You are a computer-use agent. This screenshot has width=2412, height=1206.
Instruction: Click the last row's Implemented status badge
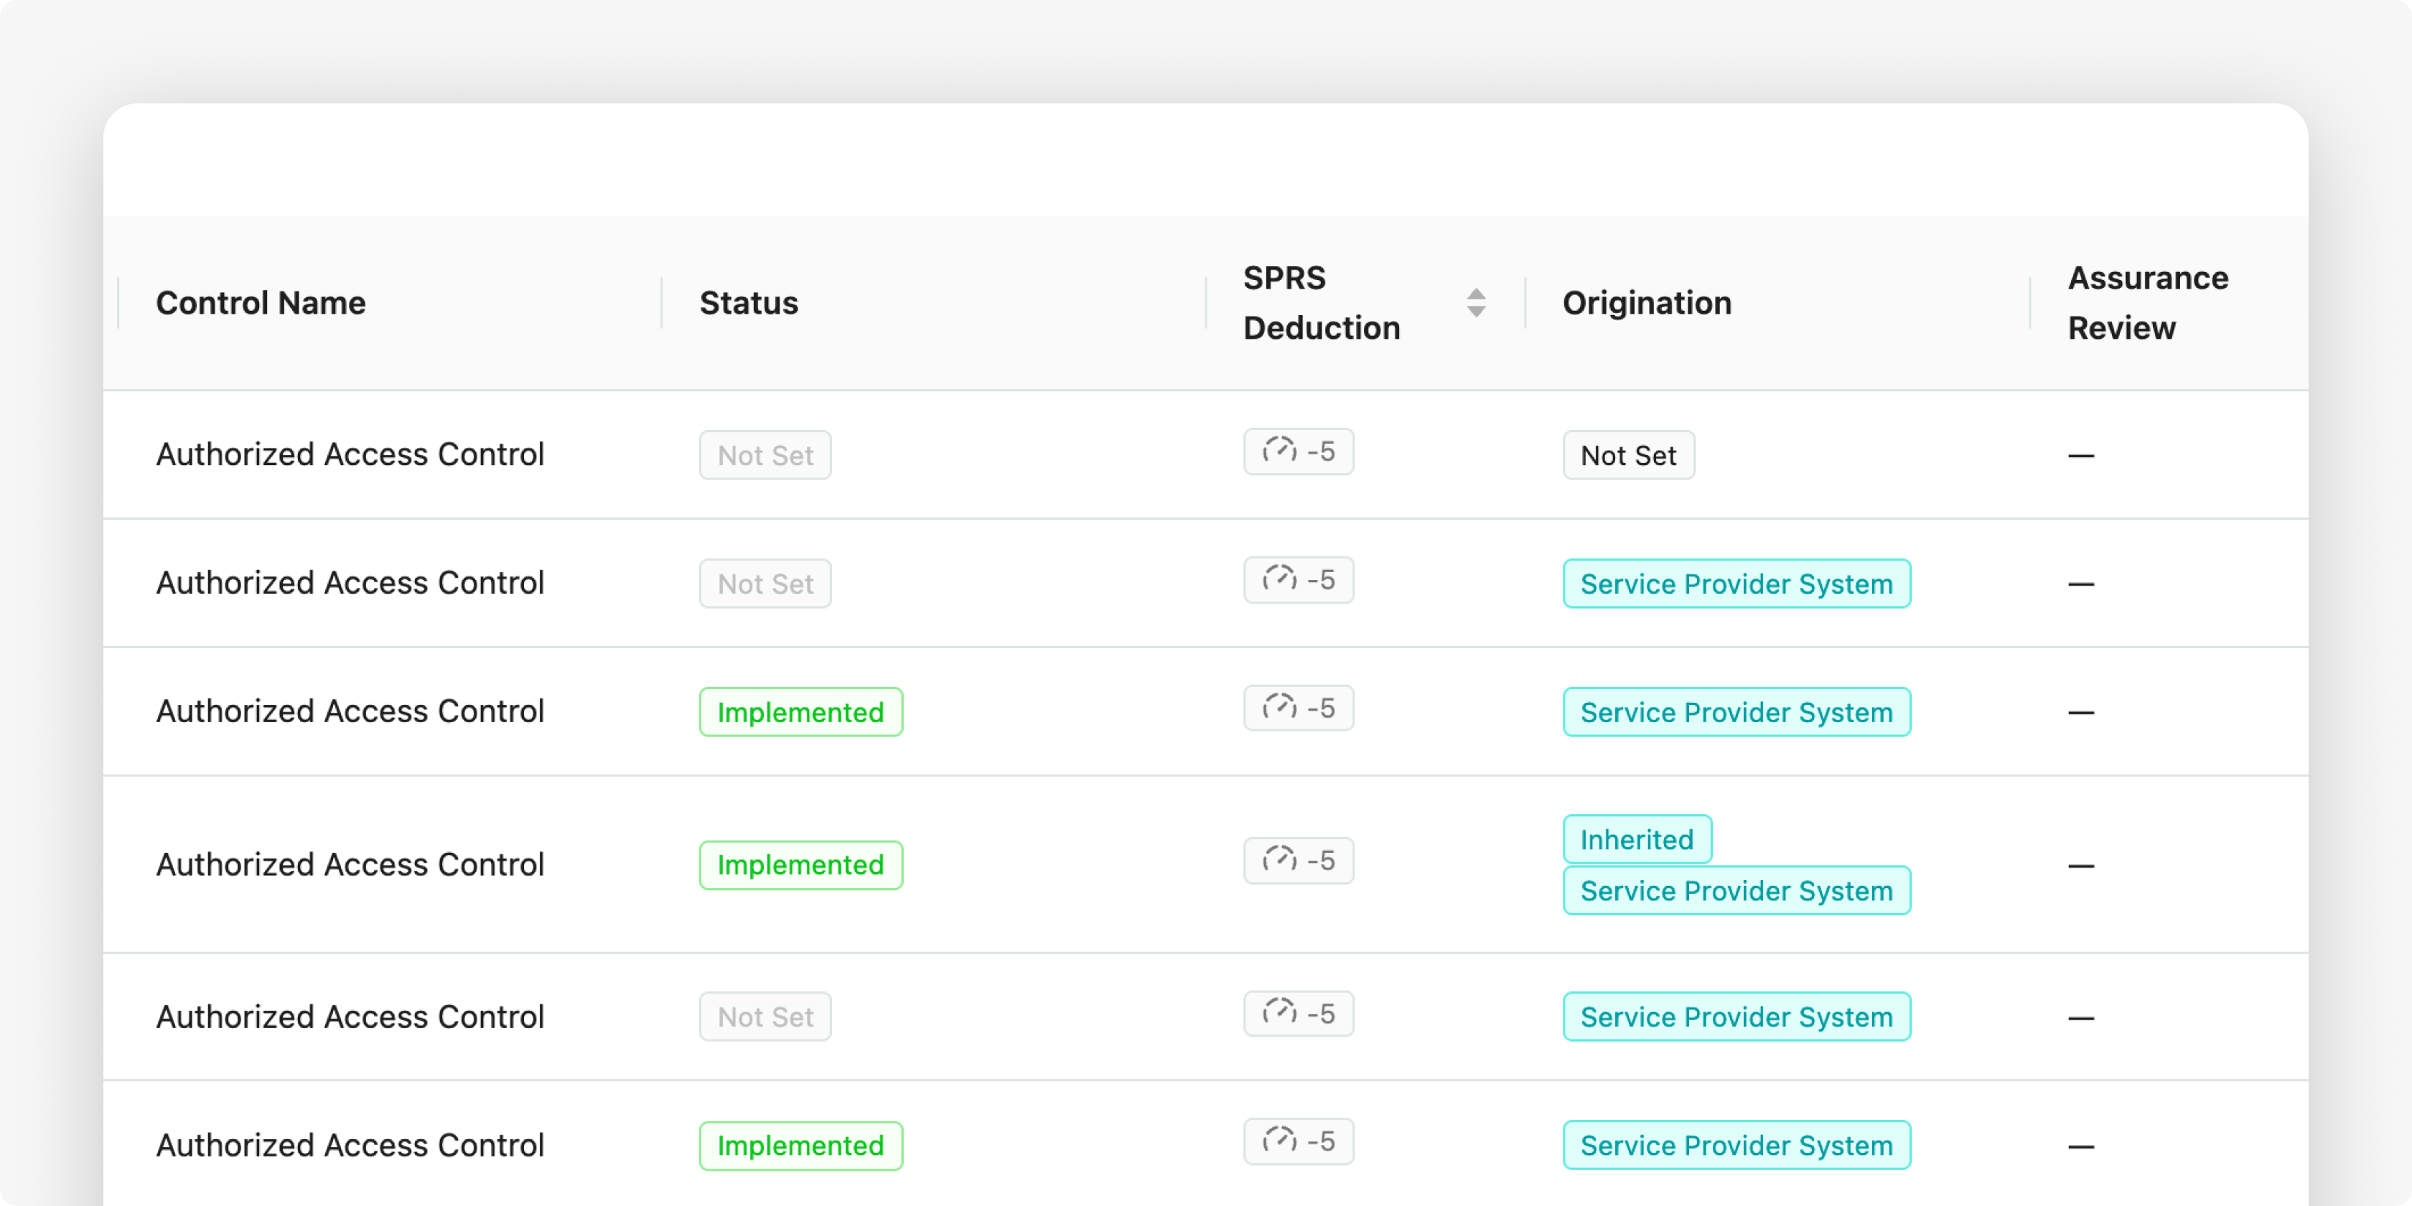click(800, 1145)
